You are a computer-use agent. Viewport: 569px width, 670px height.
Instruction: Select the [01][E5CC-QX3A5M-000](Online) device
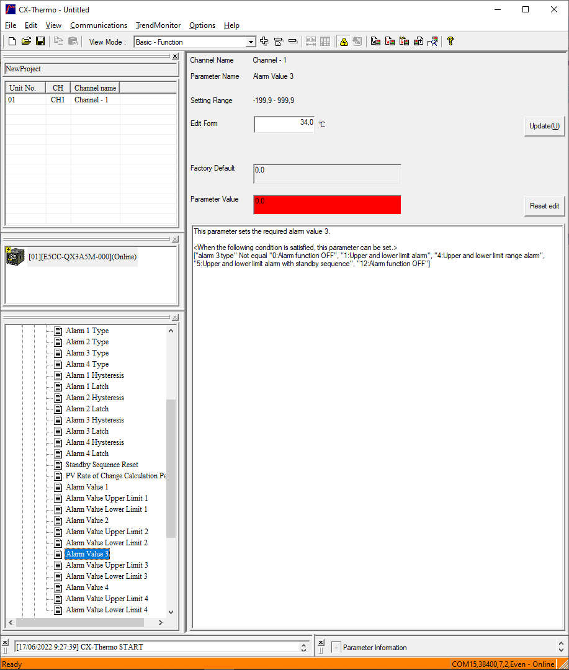83,257
